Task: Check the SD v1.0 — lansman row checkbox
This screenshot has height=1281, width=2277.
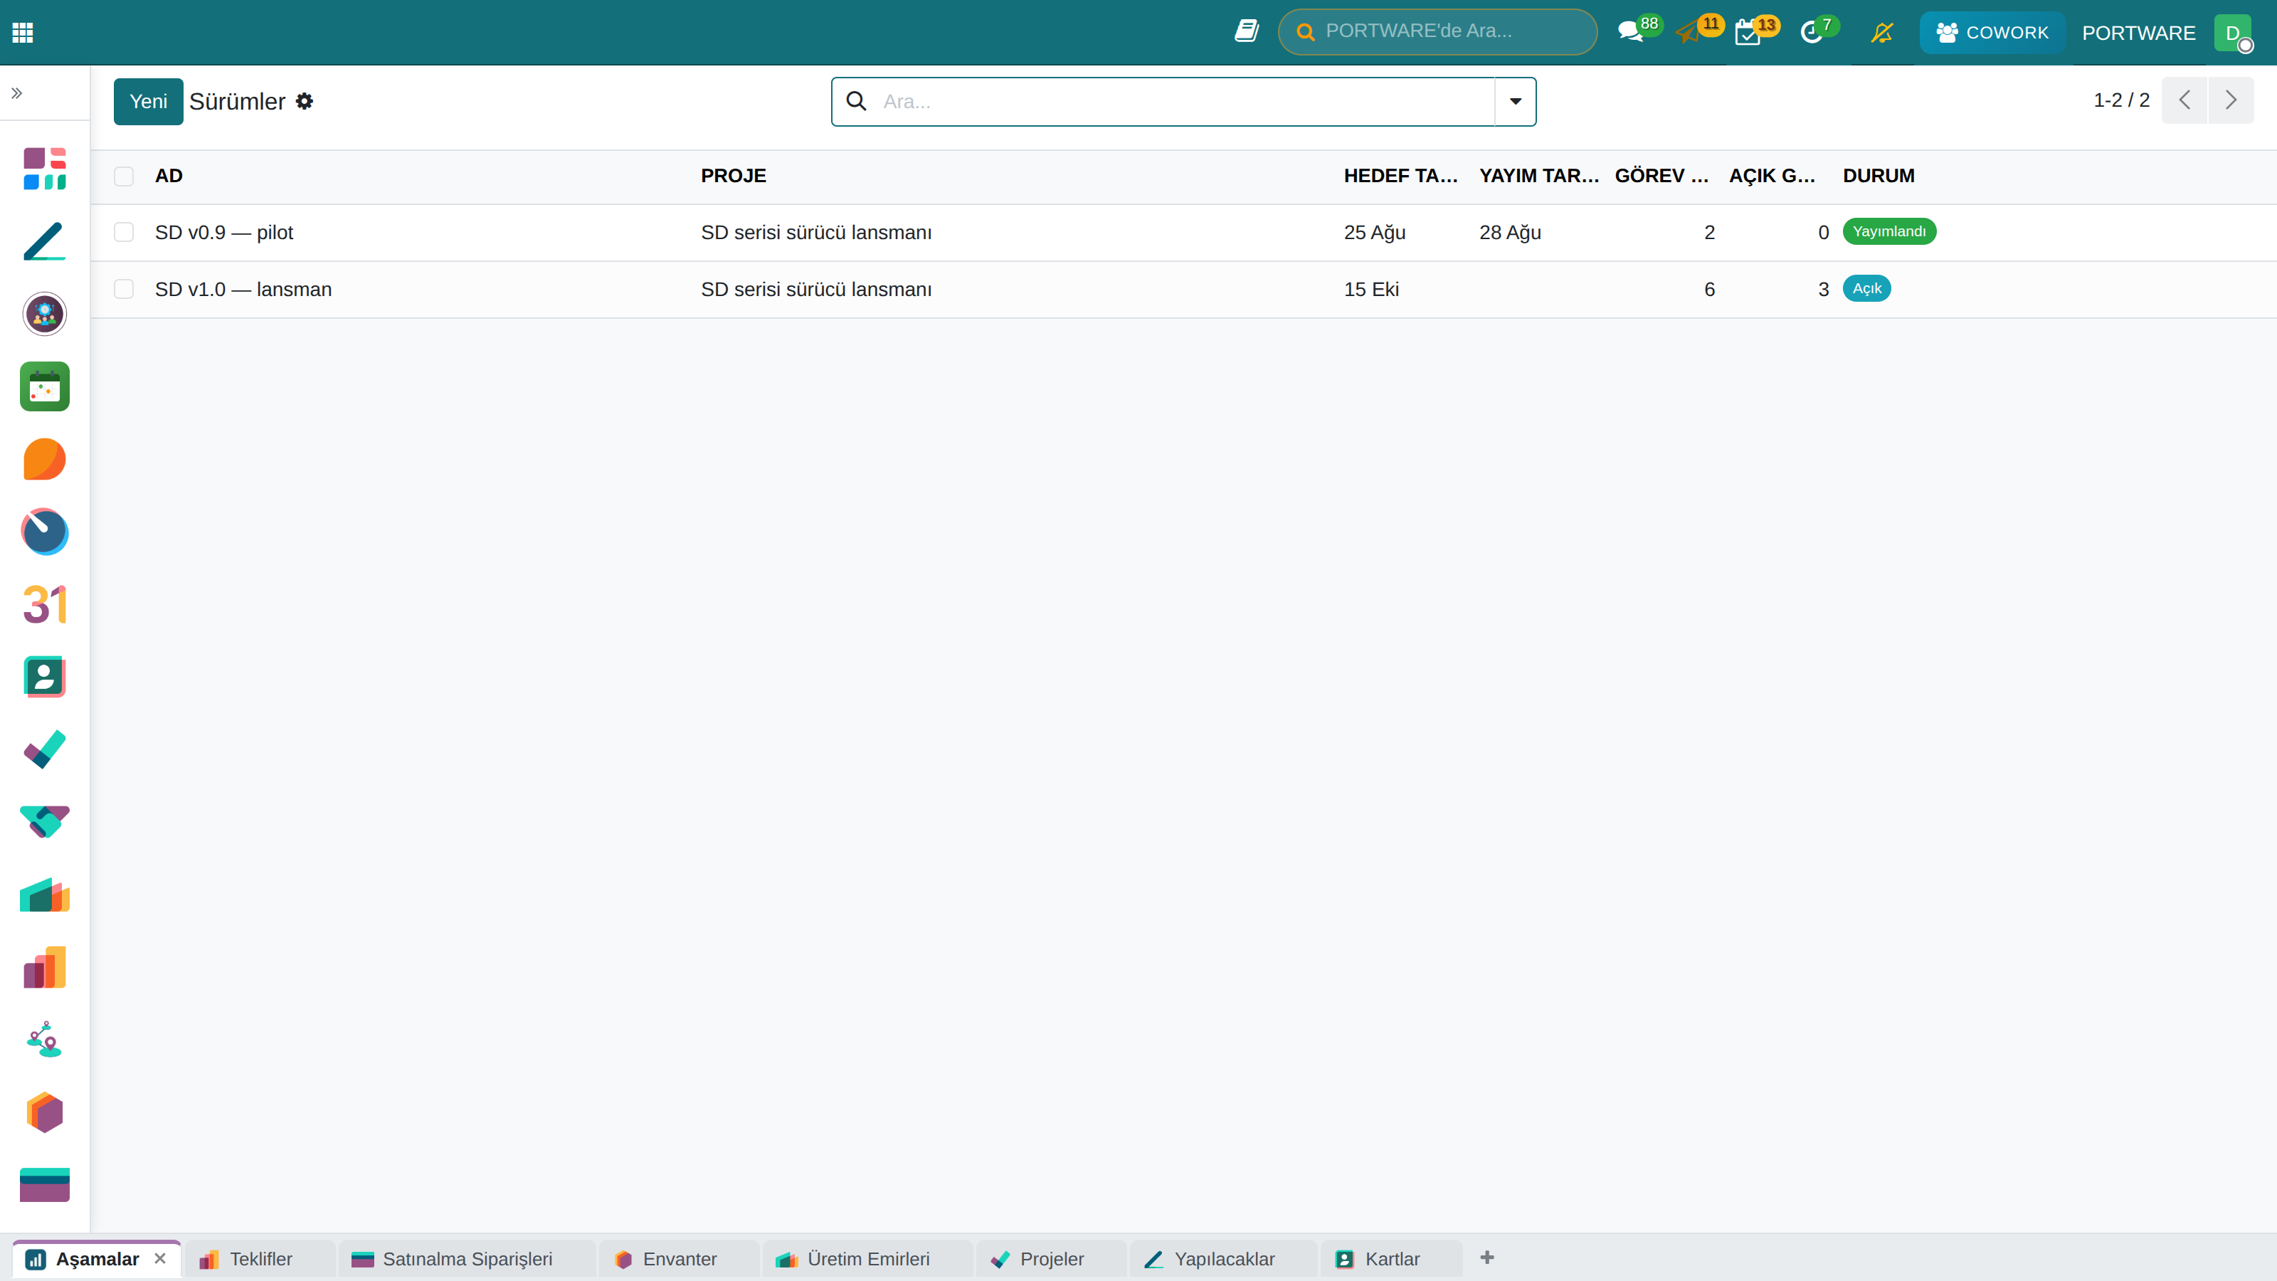Action: (x=124, y=289)
